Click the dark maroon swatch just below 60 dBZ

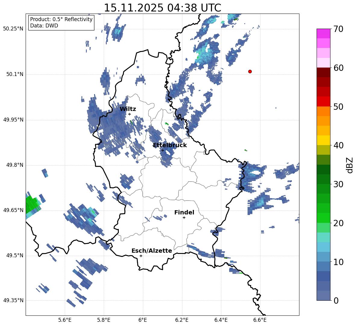(x=323, y=72)
